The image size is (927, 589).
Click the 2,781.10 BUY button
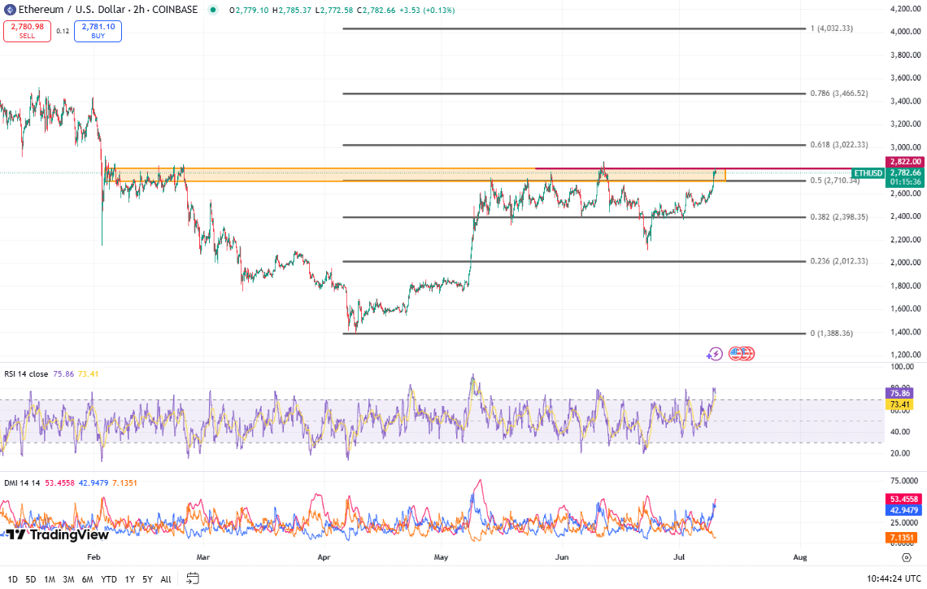click(x=98, y=31)
